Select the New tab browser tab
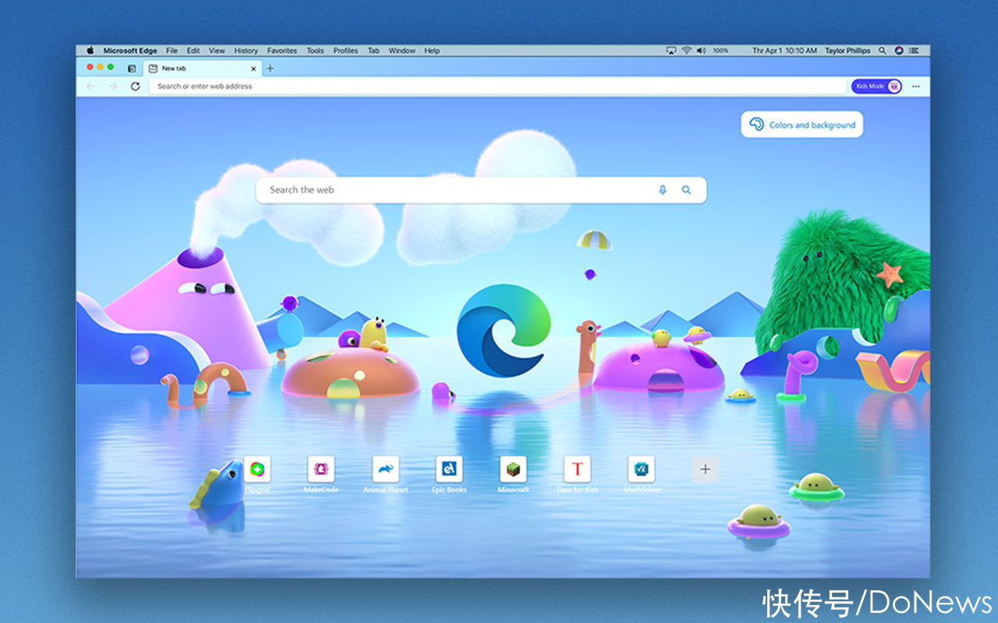Image resolution: width=998 pixels, height=623 pixels. [203, 69]
